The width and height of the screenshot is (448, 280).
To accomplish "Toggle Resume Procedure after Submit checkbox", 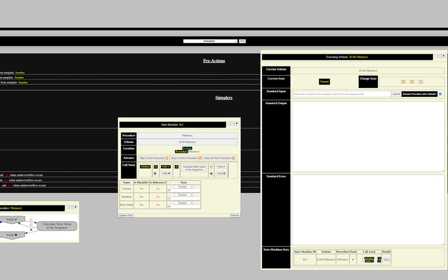I will (x=440, y=94).
